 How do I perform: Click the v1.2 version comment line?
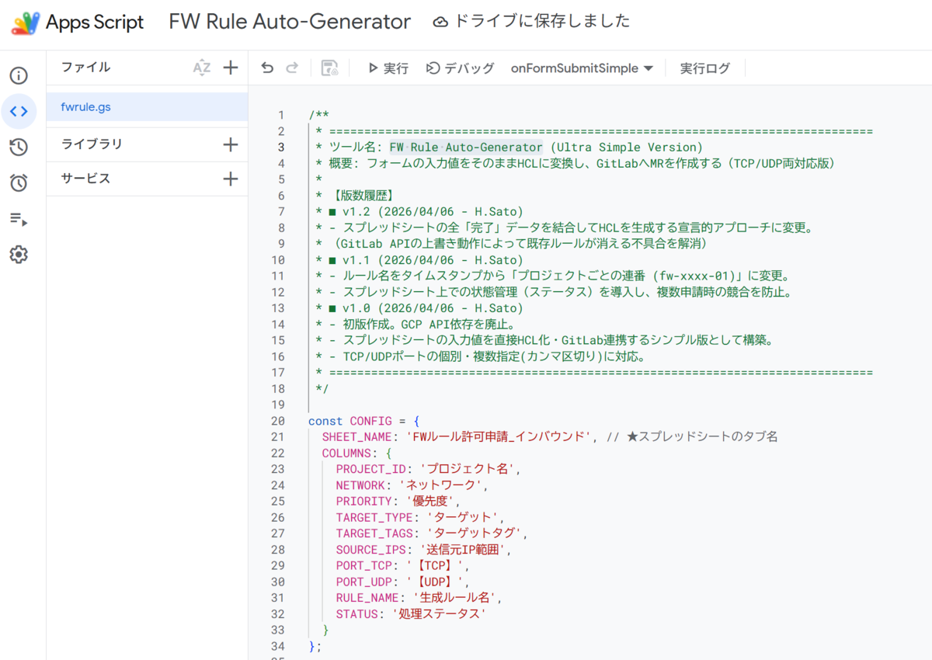click(419, 212)
